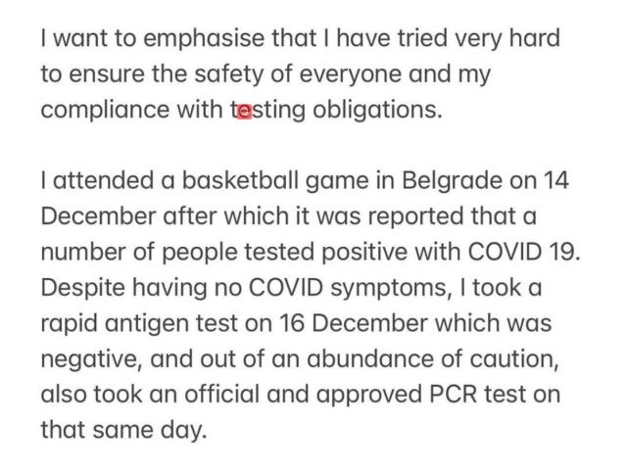Image resolution: width=627 pixels, height=473 pixels.
Task: Place cursor on the word "caution"
Action: tap(511, 357)
